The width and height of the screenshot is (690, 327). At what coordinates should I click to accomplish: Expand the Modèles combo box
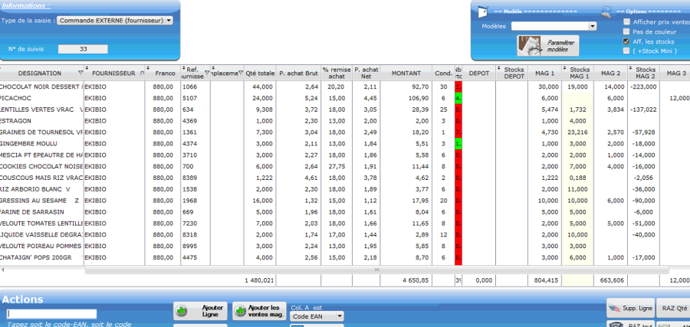[593, 26]
